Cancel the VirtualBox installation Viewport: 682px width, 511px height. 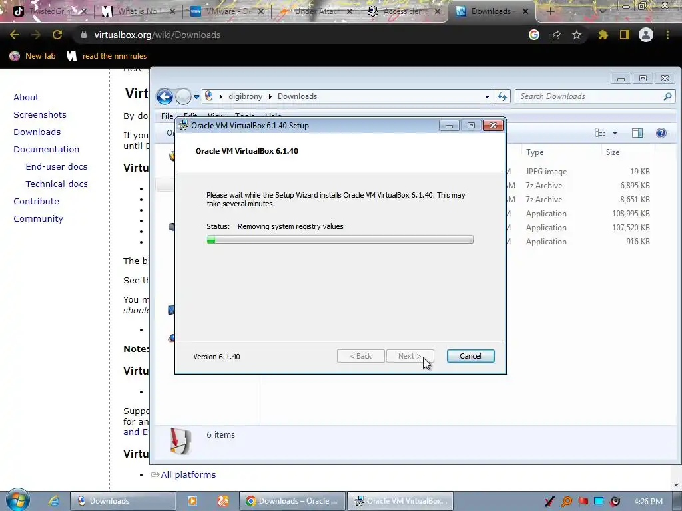tap(470, 356)
